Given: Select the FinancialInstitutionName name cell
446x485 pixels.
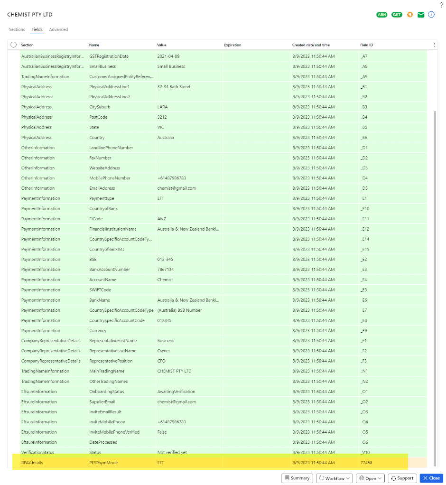Looking at the screenshot, I should tap(113, 229).
